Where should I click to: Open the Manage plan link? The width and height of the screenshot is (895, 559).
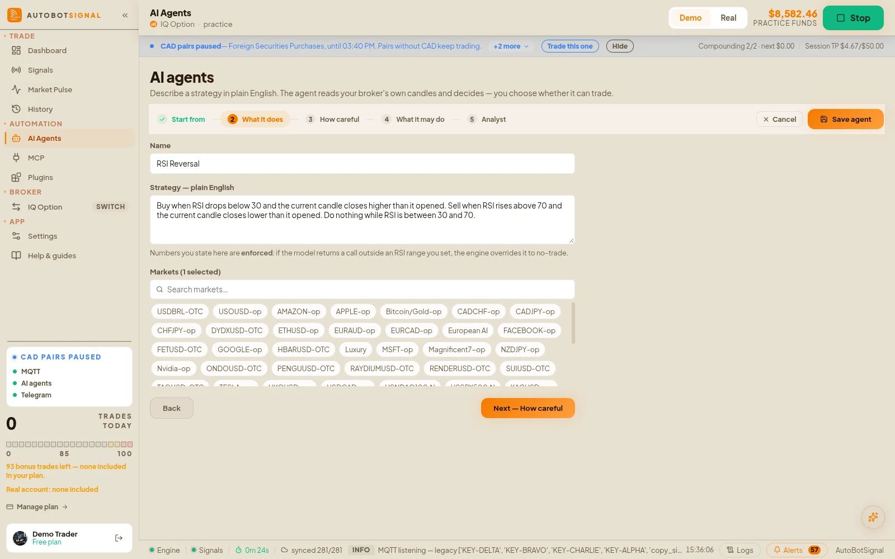point(37,507)
